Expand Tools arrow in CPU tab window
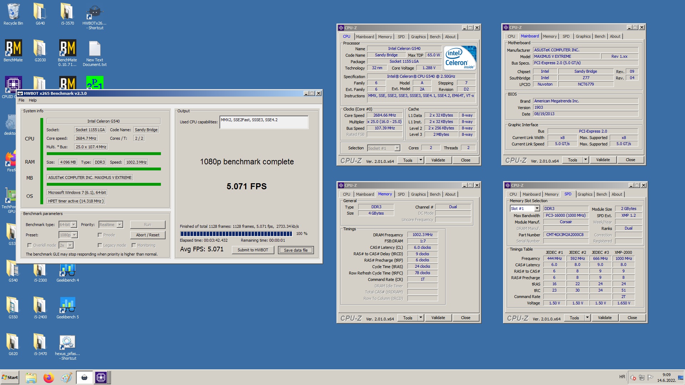Viewport: 685px width, 385px height. (x=421, y=160)
